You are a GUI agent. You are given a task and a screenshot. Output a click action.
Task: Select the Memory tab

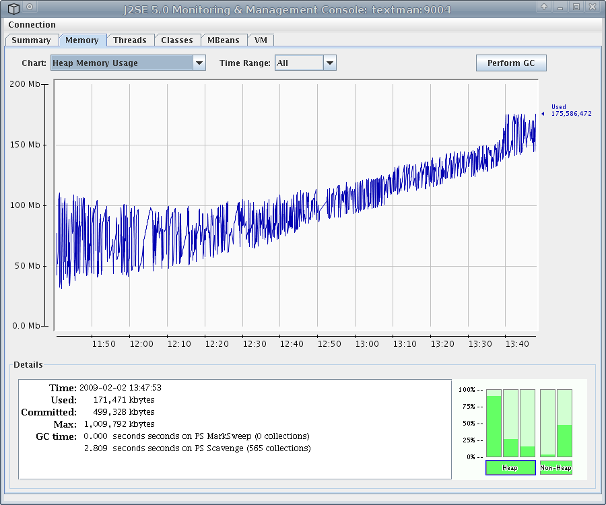82,40
